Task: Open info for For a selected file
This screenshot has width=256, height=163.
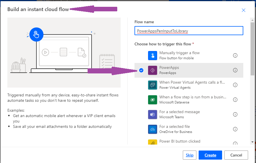Action: tap(235, 129)
